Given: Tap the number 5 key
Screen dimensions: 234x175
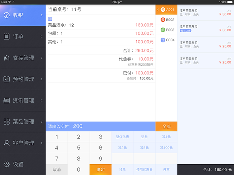Looking at the screenshot, I should pos(78,148).
